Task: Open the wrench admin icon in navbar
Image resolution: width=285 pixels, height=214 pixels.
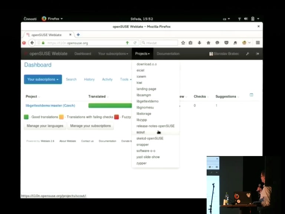Action: (248, 53)
